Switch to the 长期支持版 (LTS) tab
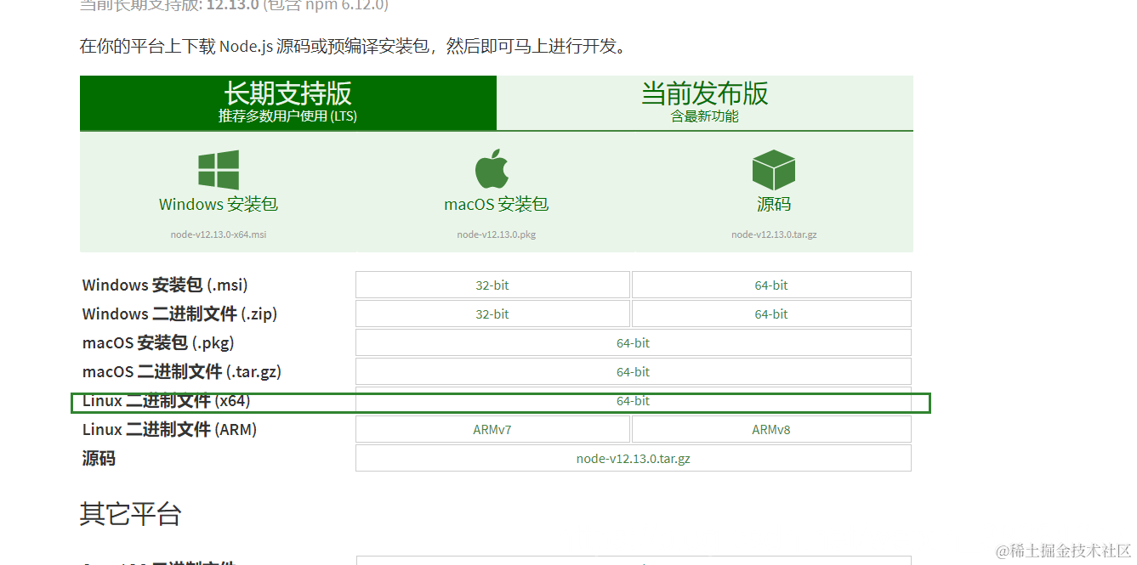 coord(288,103)
